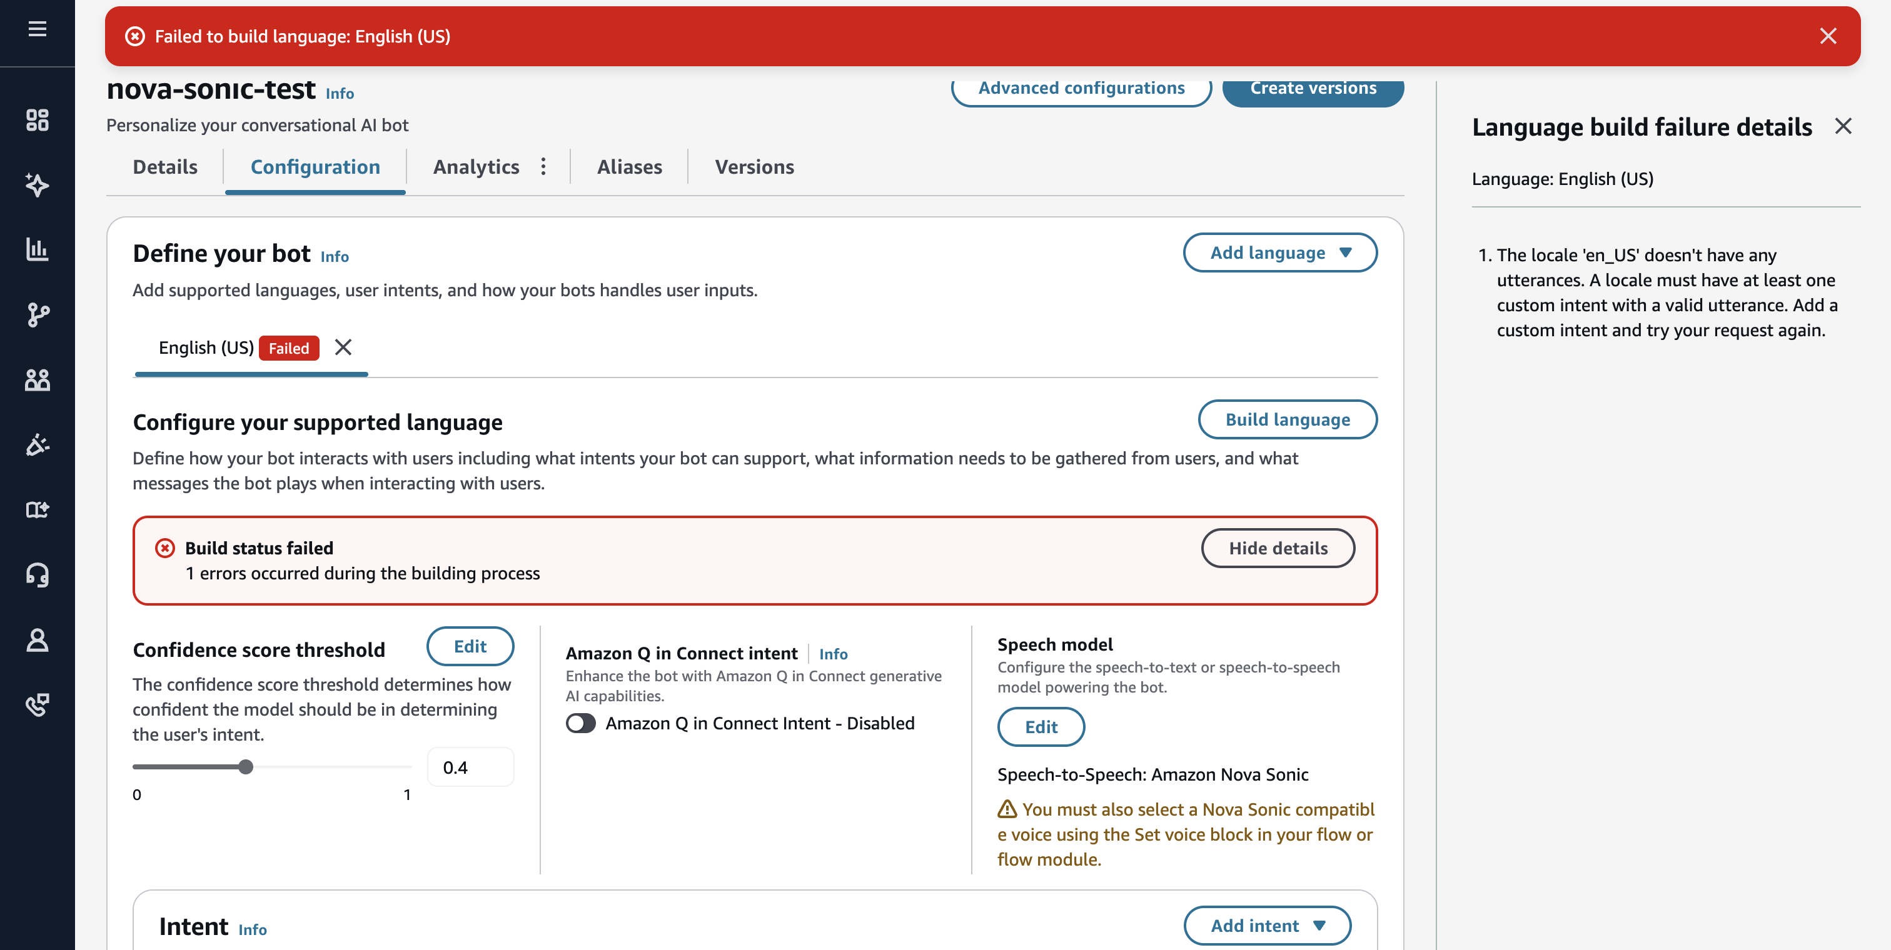Screen dimensions: 1891x950
Task: Expand the Add intent dropdown
Action: [x=1267, y=926]
